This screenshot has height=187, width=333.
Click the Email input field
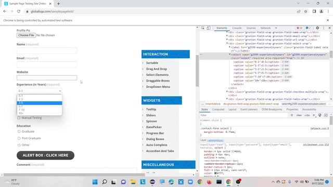pyautogui.click(x=47, y=64)
